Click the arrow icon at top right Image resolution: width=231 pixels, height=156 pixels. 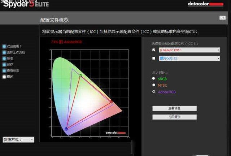pyautogui.click(x=222, y=18)
